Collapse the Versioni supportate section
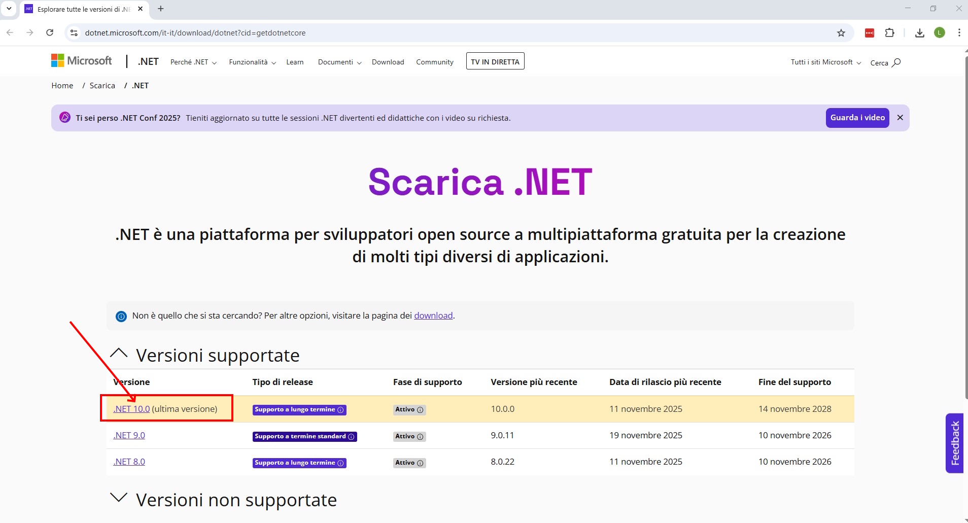 pos(119,354)
